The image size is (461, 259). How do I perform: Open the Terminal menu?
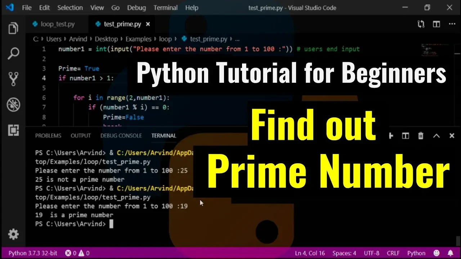click(x=166, y=8)
